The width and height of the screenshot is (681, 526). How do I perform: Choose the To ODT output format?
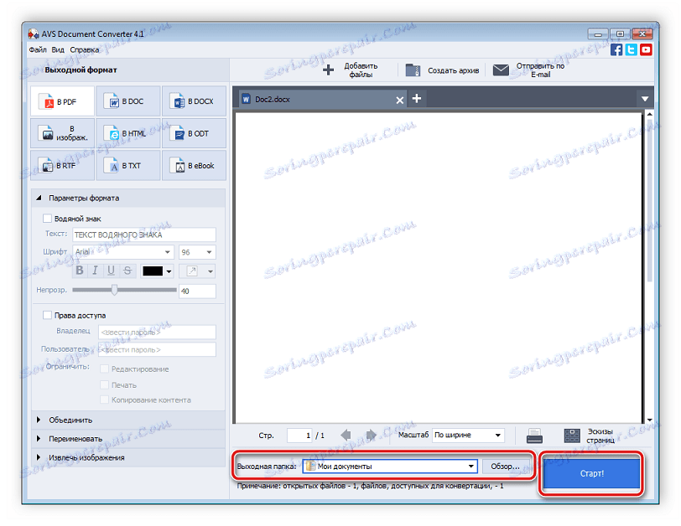click(x=194, y=133)
